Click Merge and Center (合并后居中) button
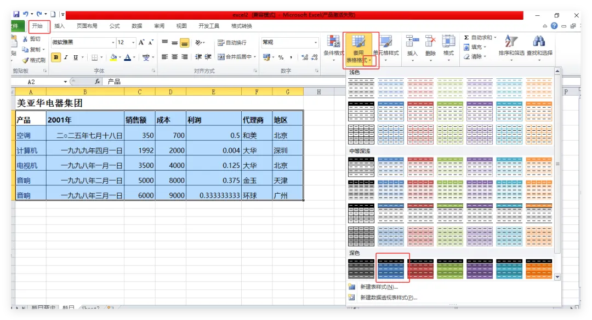592x320 pixels. [x=235, y=57]
